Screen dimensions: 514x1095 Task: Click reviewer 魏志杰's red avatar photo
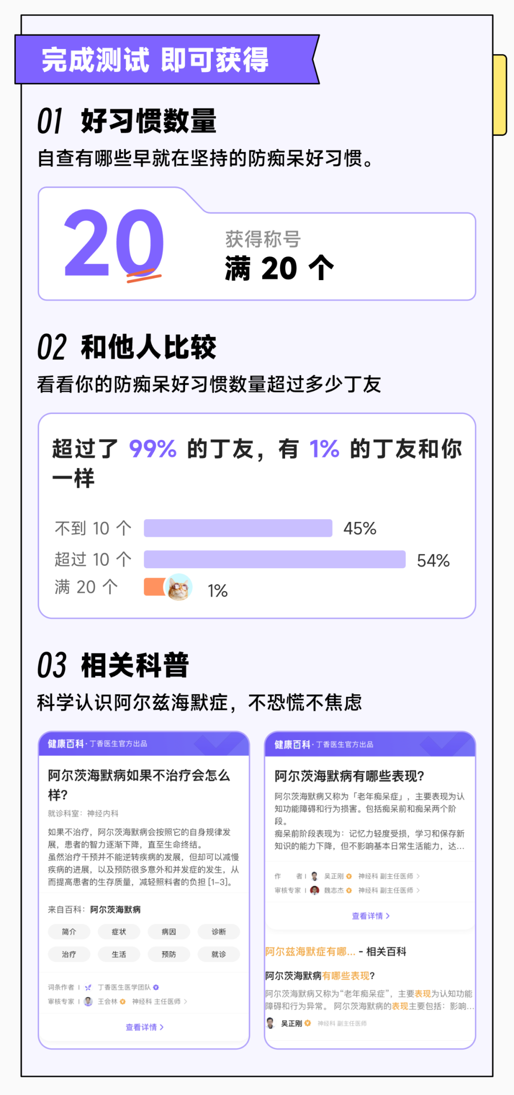[315, 890]
